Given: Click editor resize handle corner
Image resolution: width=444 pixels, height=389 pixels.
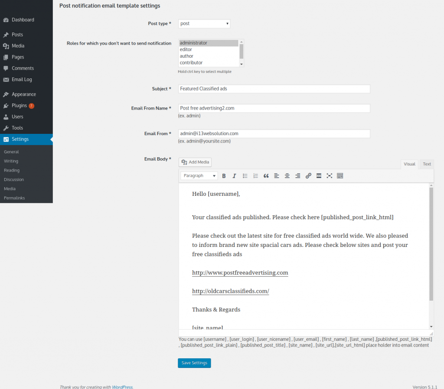Looking at the screenshot, I should tap(431, 334).
